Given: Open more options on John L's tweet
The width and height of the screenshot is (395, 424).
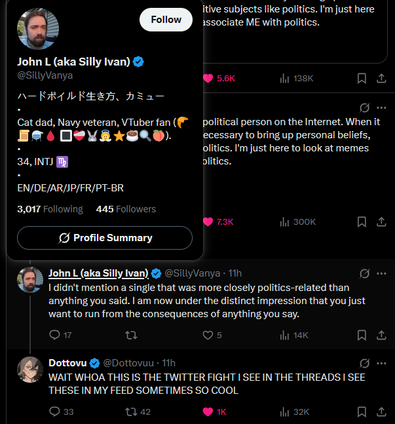Looking at the screenshot, I should pos(381,273).
